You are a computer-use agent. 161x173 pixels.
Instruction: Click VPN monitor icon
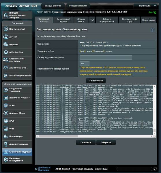6,129
